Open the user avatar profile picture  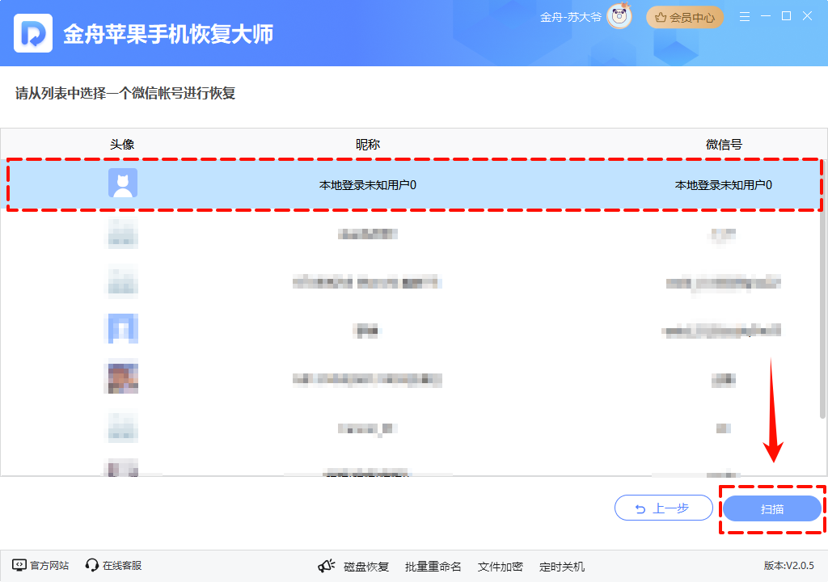point(620,16)
